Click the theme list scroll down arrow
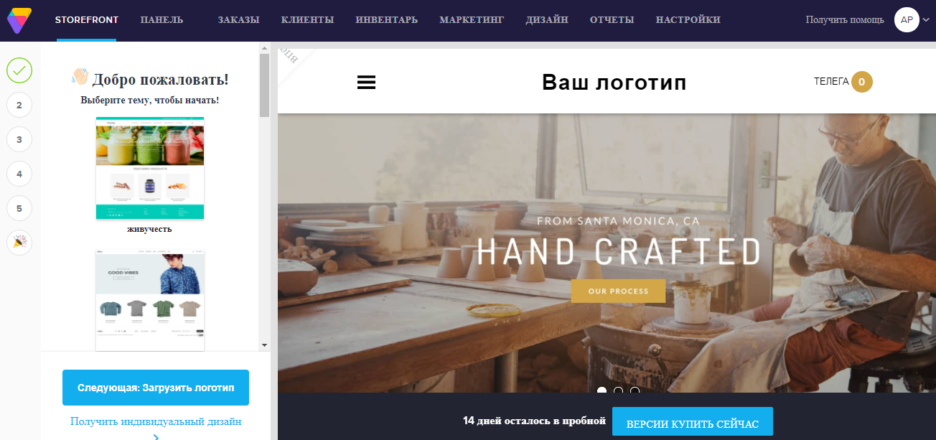 (x=264, y=345)
